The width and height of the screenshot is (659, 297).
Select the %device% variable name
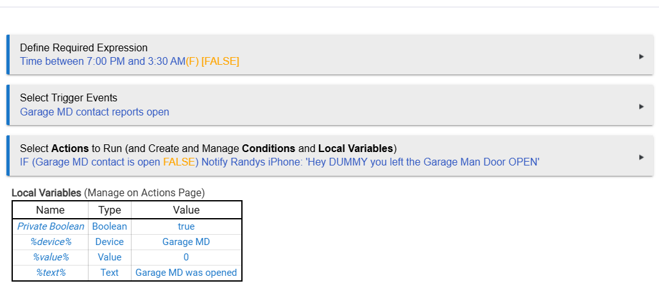[x=51, y=242]
